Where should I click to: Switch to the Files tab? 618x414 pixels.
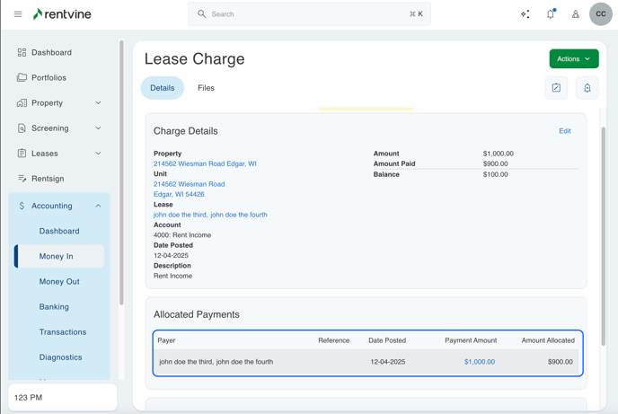click(206, 88)
